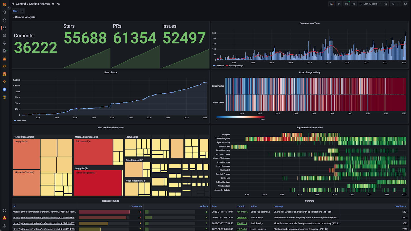Save the dashboard with the disk icon
The image size is (411, 231).
(339, 4)
